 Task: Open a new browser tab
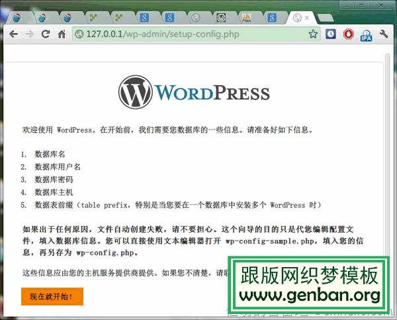tap(326, 18)
